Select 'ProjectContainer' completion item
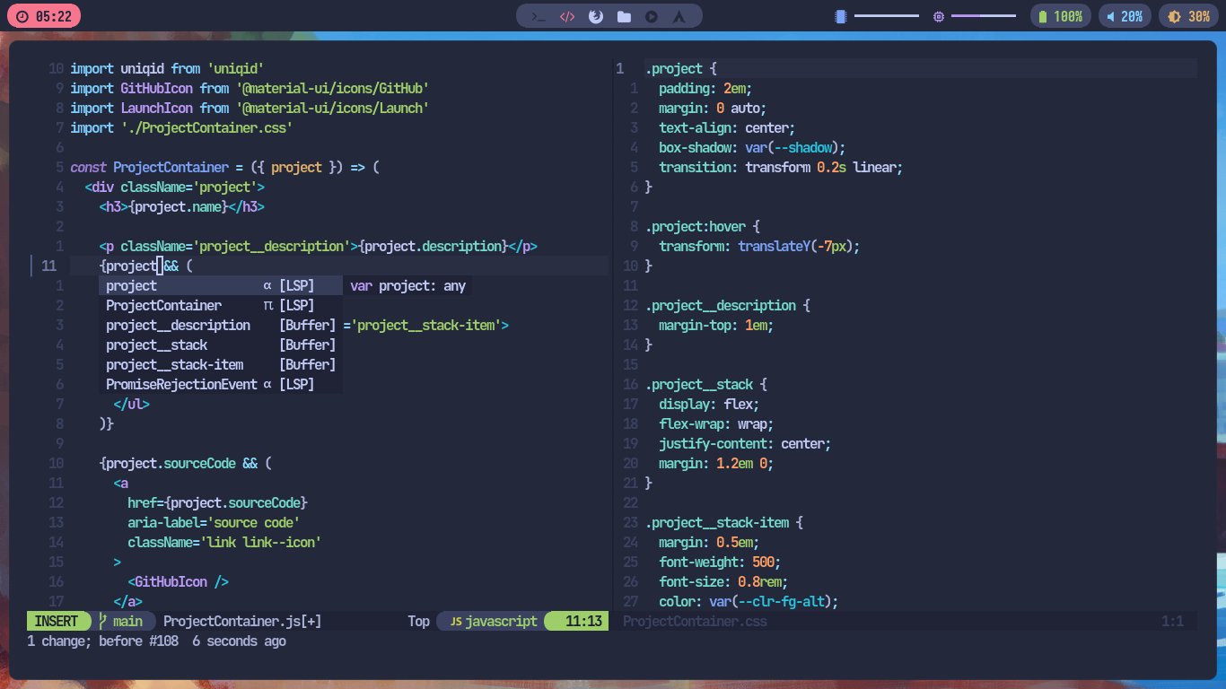The image size is (1226, 689). (x=221, y=305)
